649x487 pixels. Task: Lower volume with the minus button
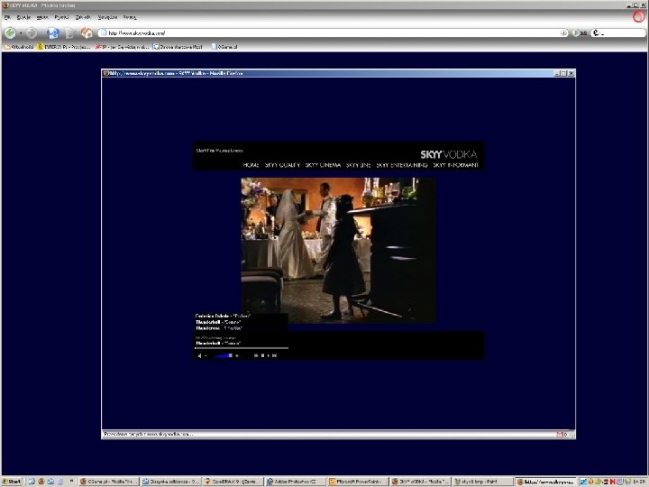tap(206, 355)
